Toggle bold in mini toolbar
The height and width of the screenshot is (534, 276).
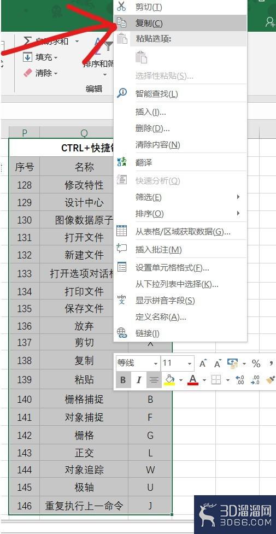(123, 380)
